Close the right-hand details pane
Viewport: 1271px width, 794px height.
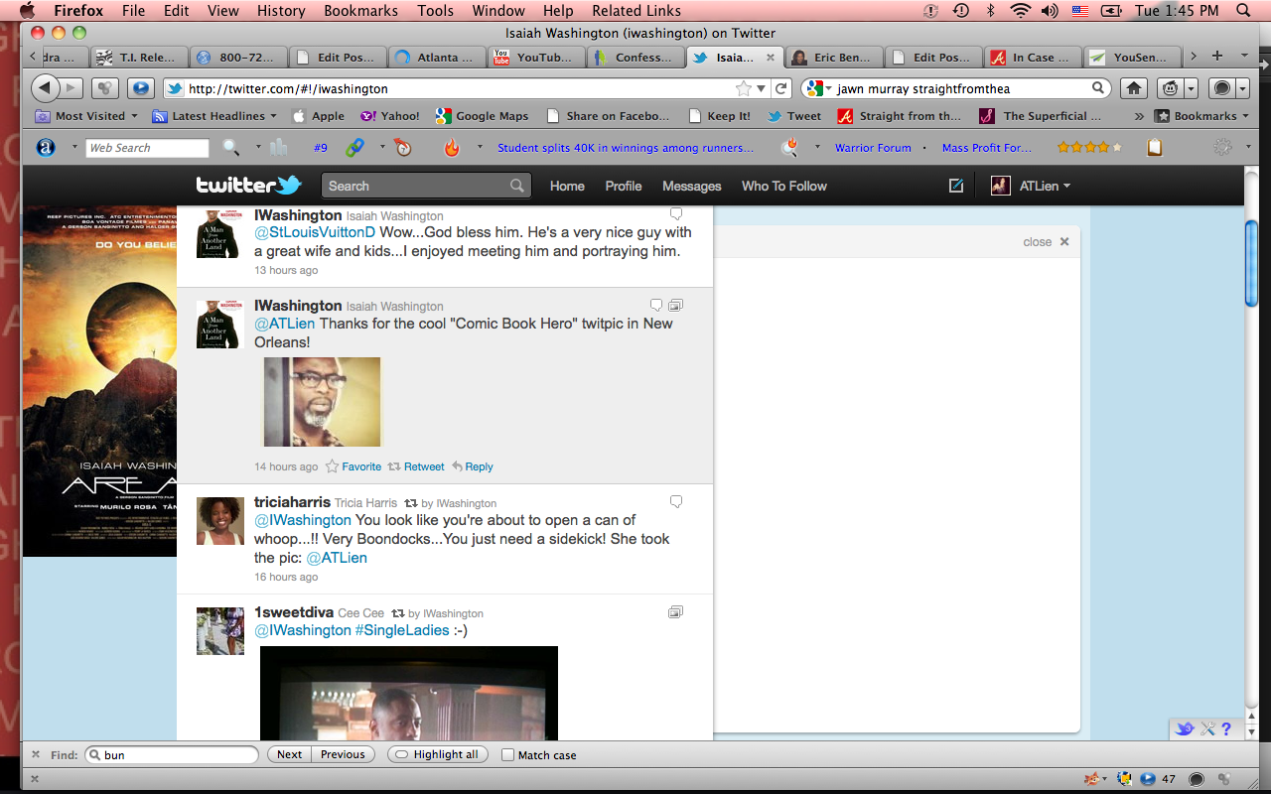tap(1064, 242)
